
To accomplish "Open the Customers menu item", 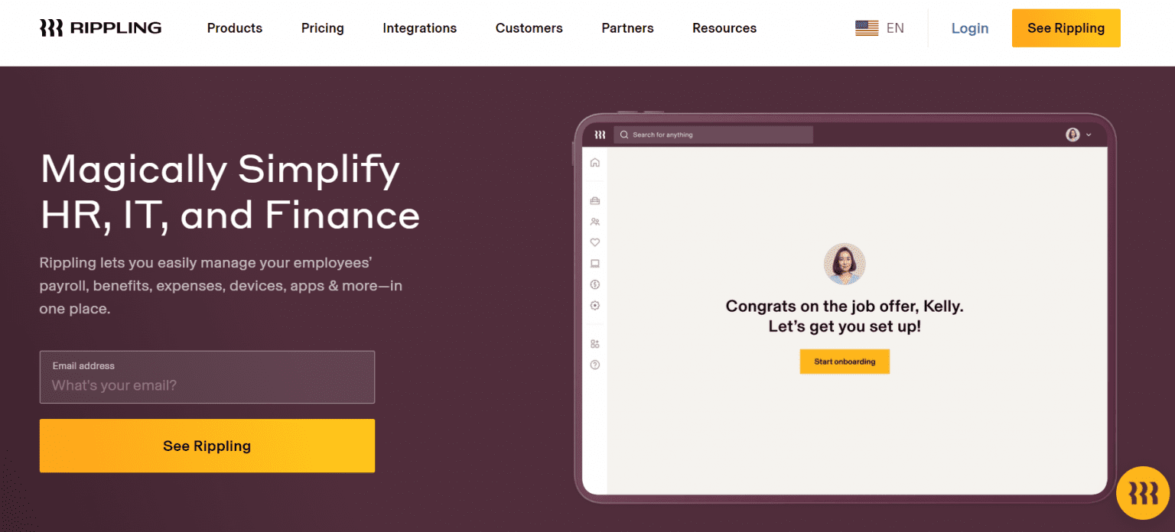I will (x=529, y=28).
